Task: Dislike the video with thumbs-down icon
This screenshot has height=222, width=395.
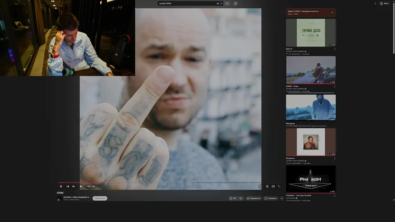Action: [x=241, y=198]
